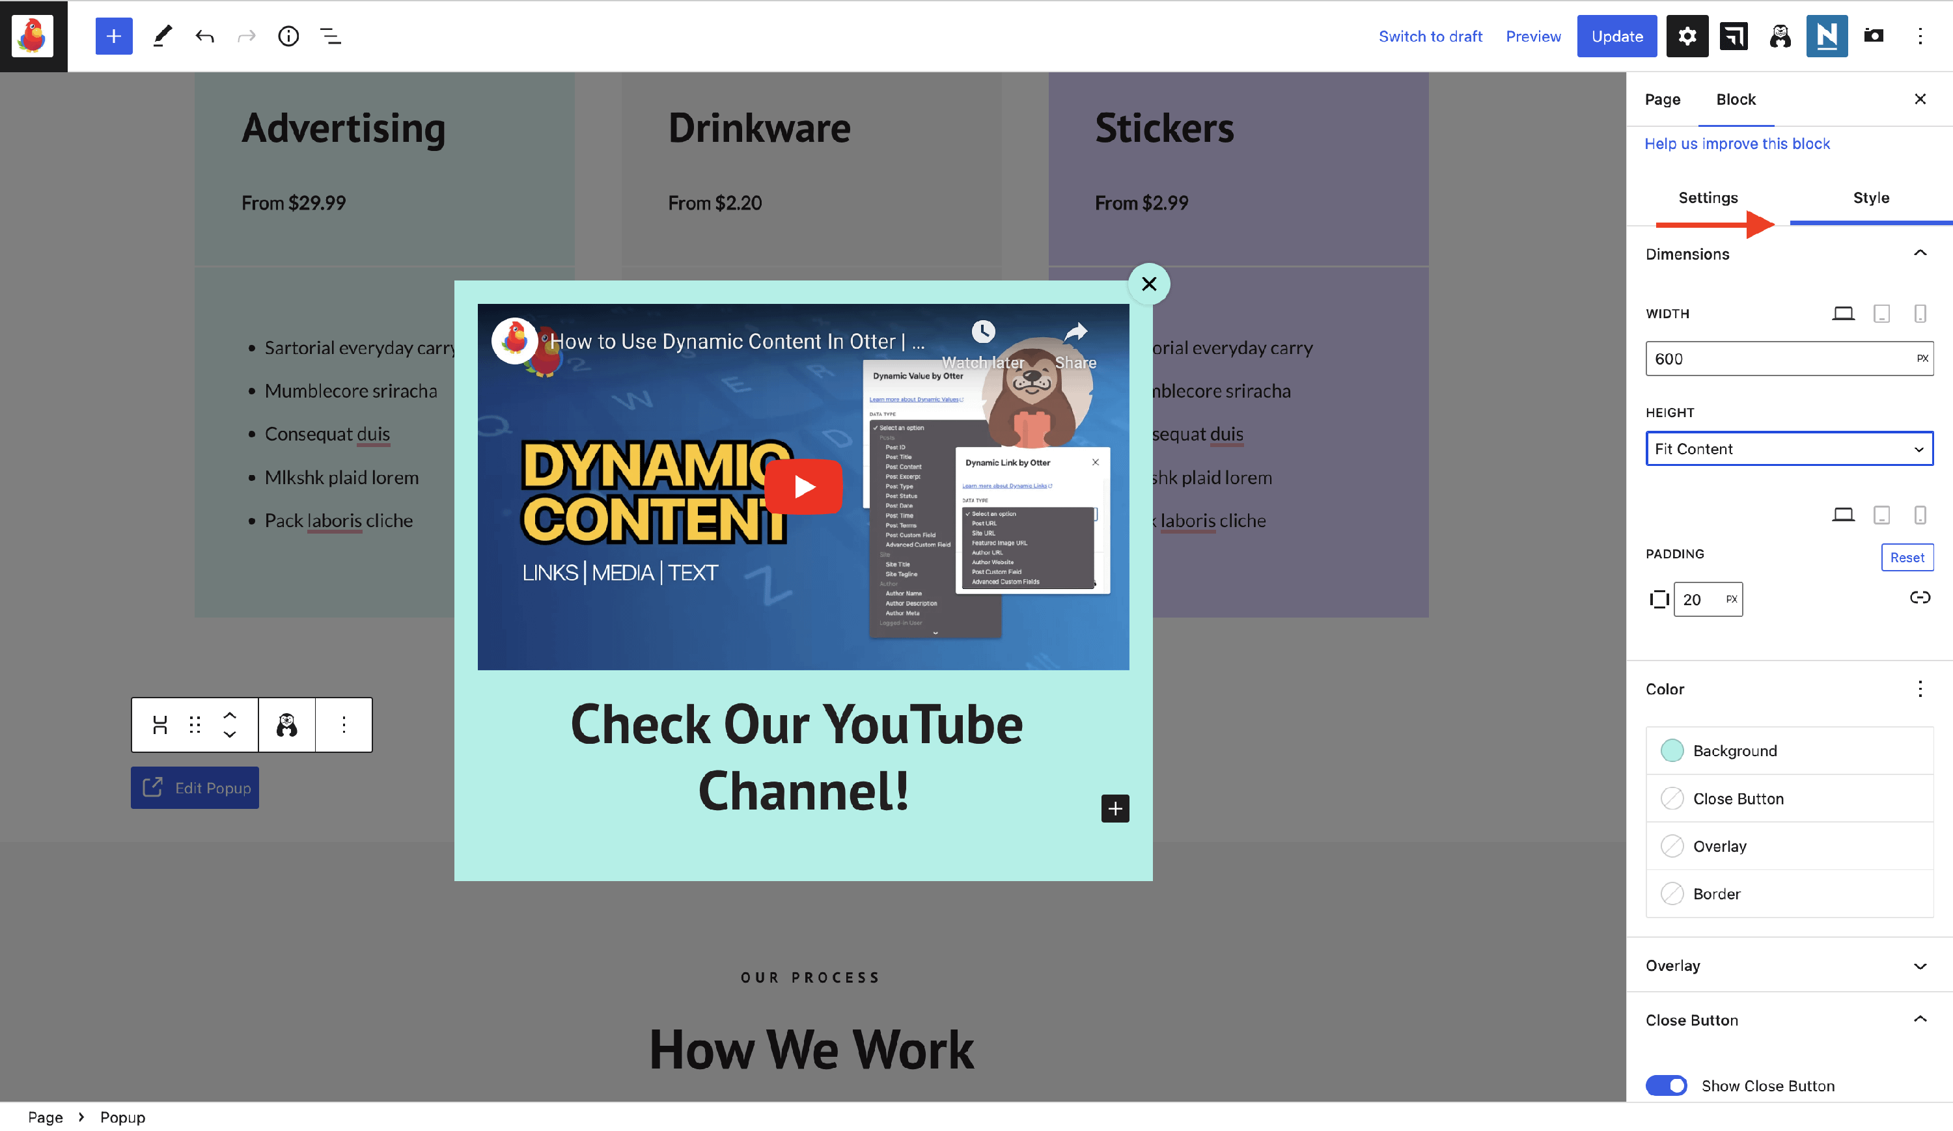1953x1131 pixels.
Task: Open the Neve N icon panel
Action: pos(1826,36)
